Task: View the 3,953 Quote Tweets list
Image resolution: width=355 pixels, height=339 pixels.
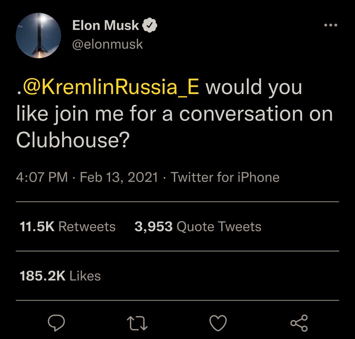Action: [x=198, y=227]
